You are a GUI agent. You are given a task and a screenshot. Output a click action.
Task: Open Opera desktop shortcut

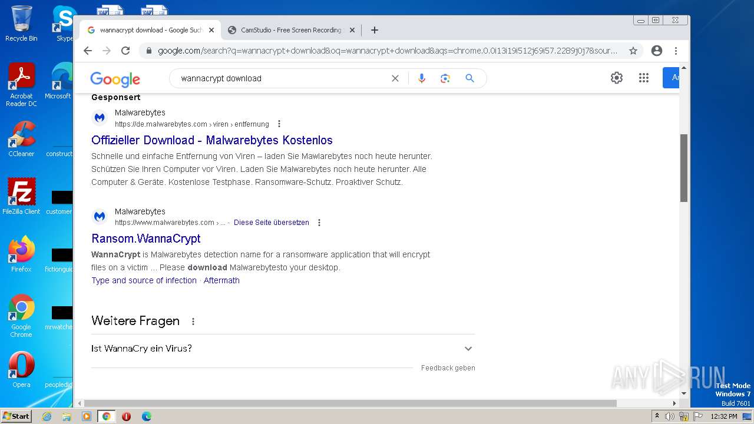[21, 370]
